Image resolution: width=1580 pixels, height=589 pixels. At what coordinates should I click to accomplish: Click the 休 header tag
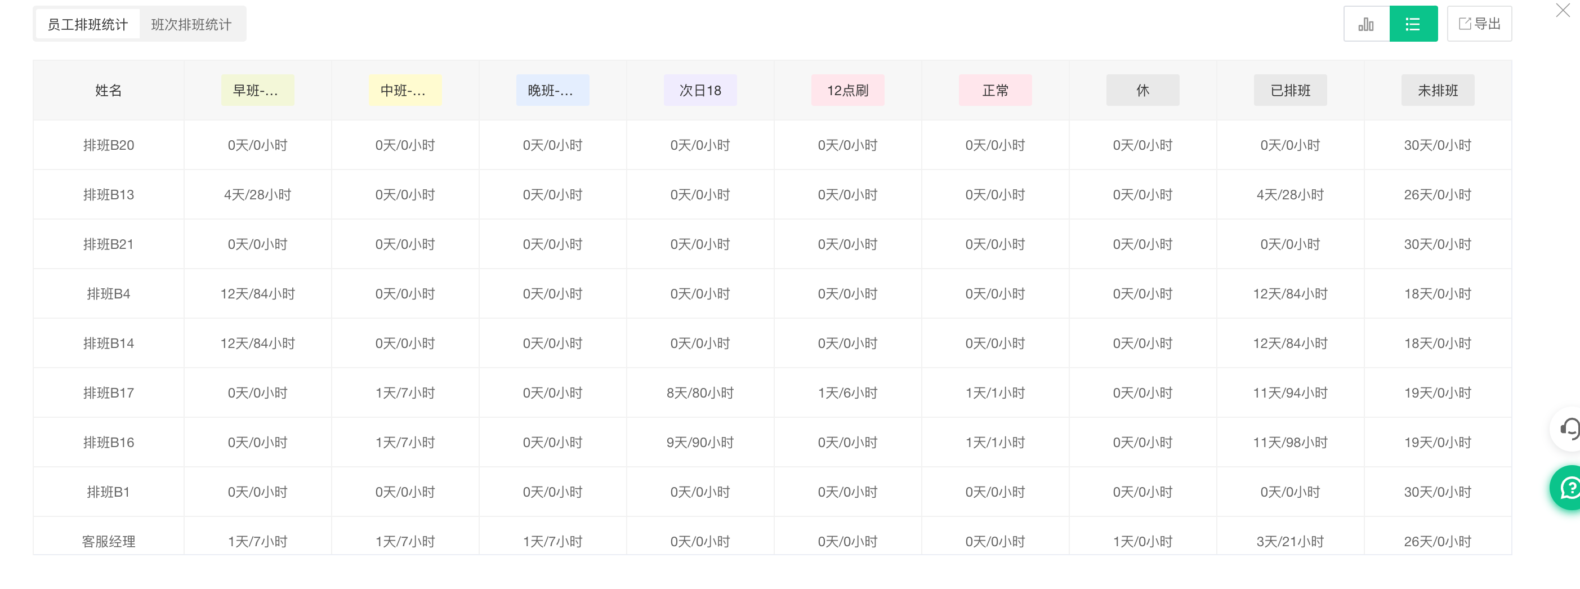pos(1142,90)
